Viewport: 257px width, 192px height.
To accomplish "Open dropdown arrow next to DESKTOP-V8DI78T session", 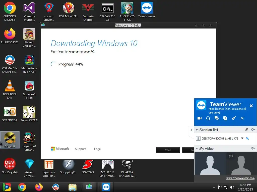I will click(242, 138).
